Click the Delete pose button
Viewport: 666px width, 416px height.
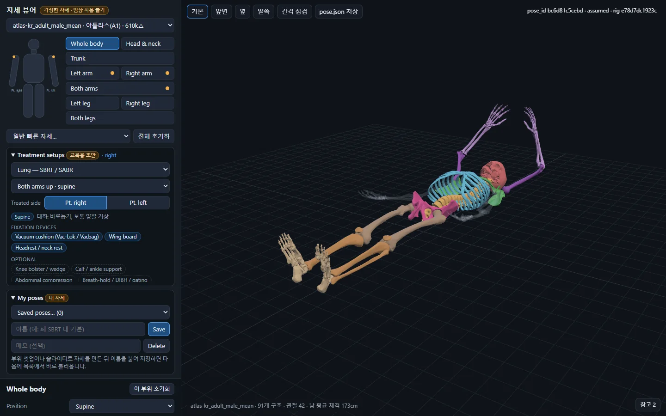point(156,346)
